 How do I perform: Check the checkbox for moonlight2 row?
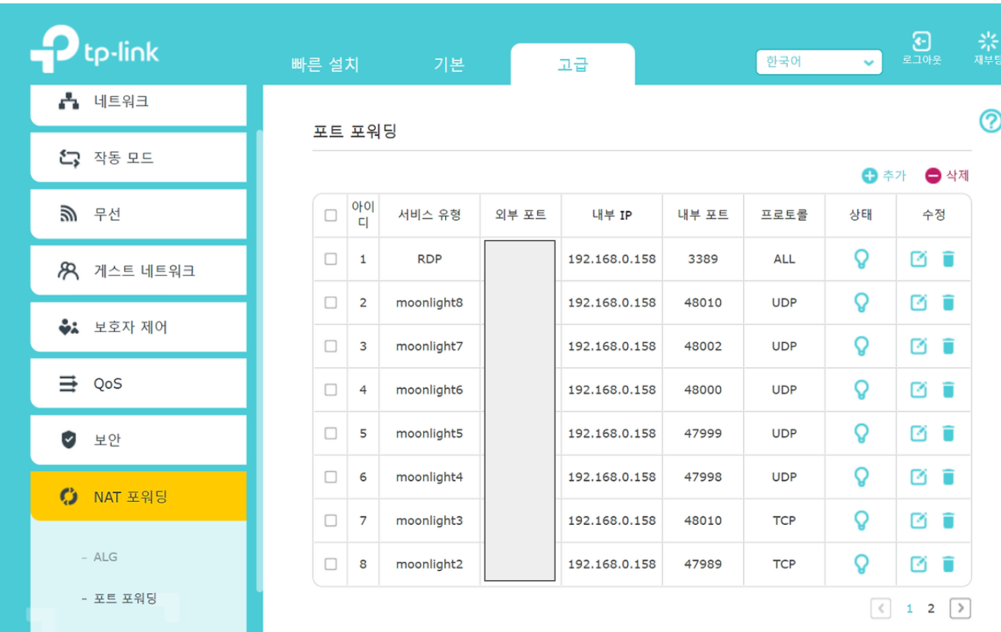[331, 564]
